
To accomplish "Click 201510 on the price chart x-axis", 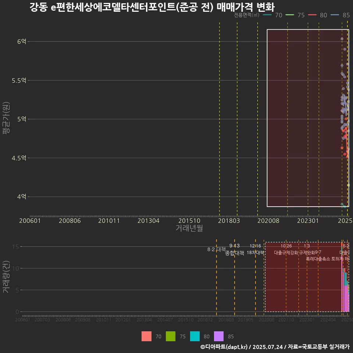I will point(189,221).
